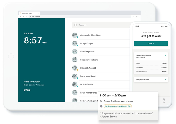Select Isaiah Berlin's avatar
This screenshot has width=176, height=124.
coord(75,84)
